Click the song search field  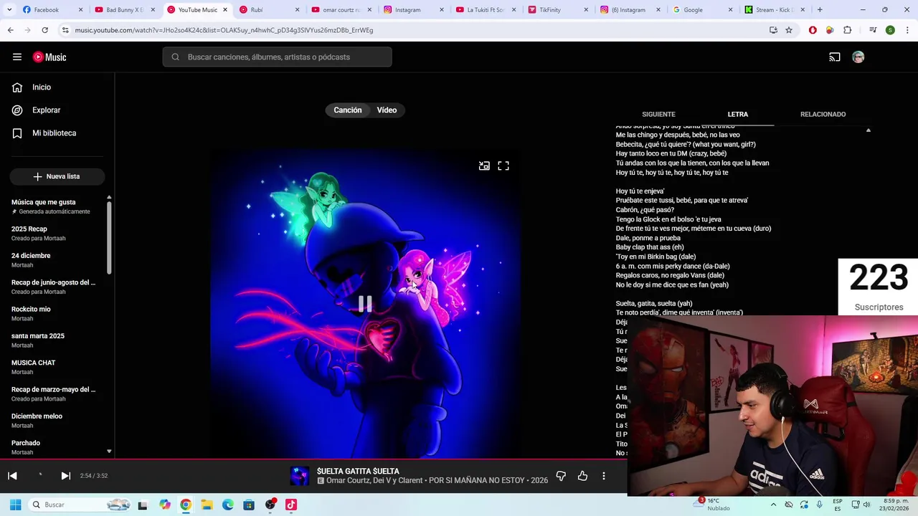tap(277, 57)
